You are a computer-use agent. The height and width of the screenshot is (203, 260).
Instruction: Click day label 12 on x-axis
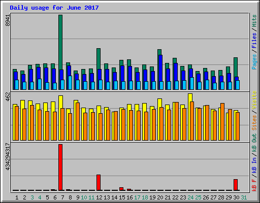point(99,197)
